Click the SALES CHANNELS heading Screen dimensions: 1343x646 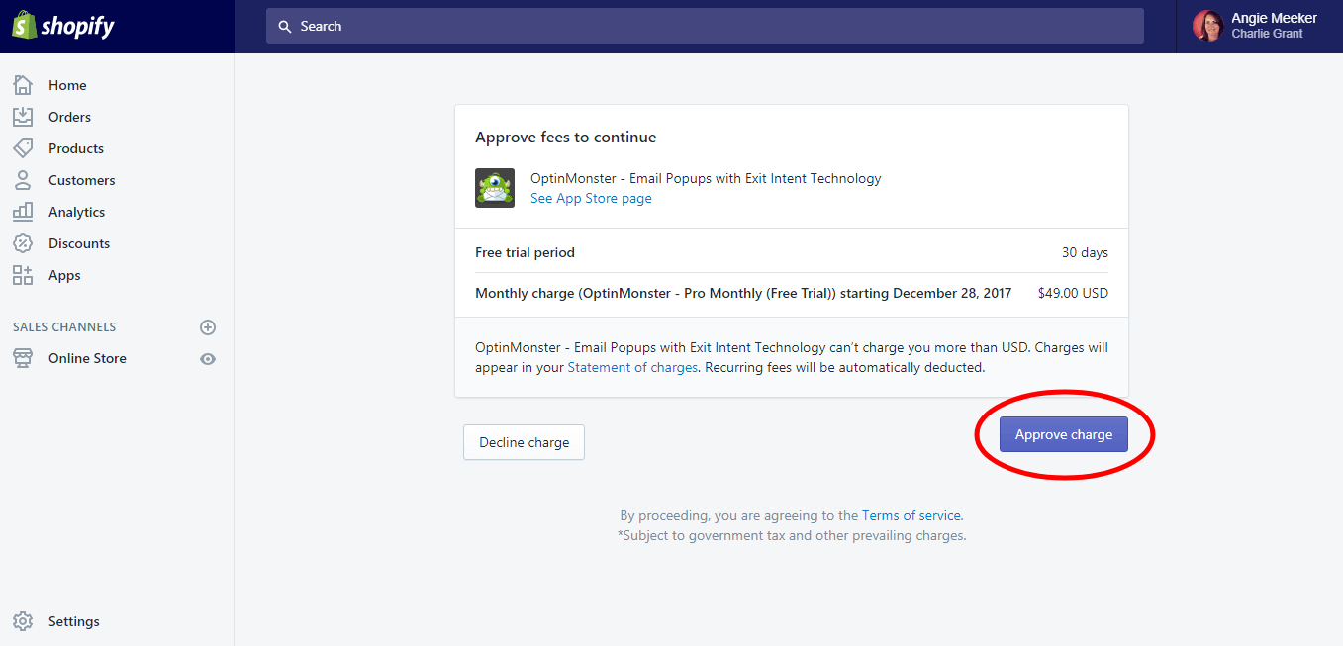click(x=64, y=327)
